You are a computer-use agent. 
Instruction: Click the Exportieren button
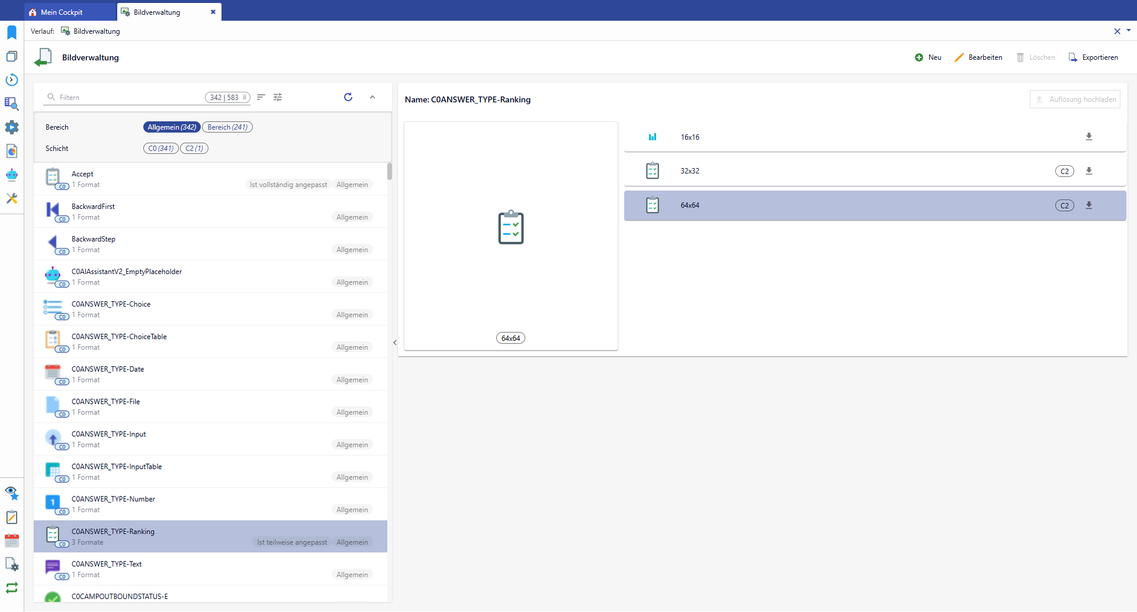1093,57
